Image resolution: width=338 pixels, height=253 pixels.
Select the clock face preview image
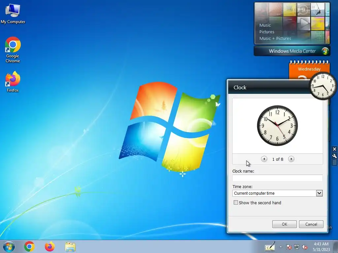277,126
